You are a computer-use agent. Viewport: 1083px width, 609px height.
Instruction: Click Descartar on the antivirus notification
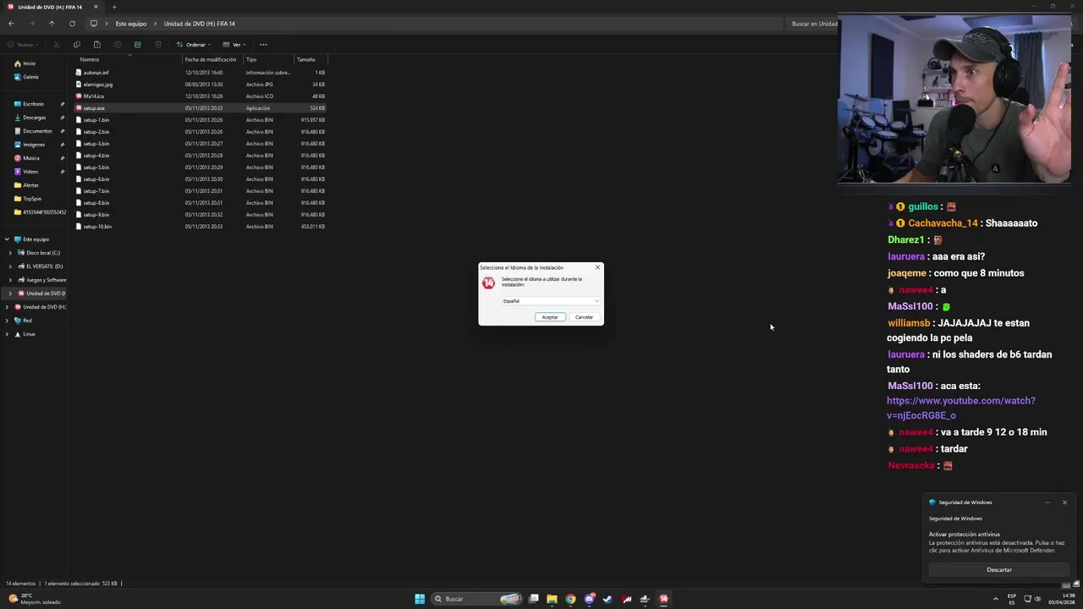pyautogui.click(x=999, y=570)
